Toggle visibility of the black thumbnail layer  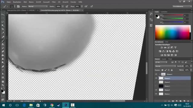pyautogui.click(x=156, y=86)
